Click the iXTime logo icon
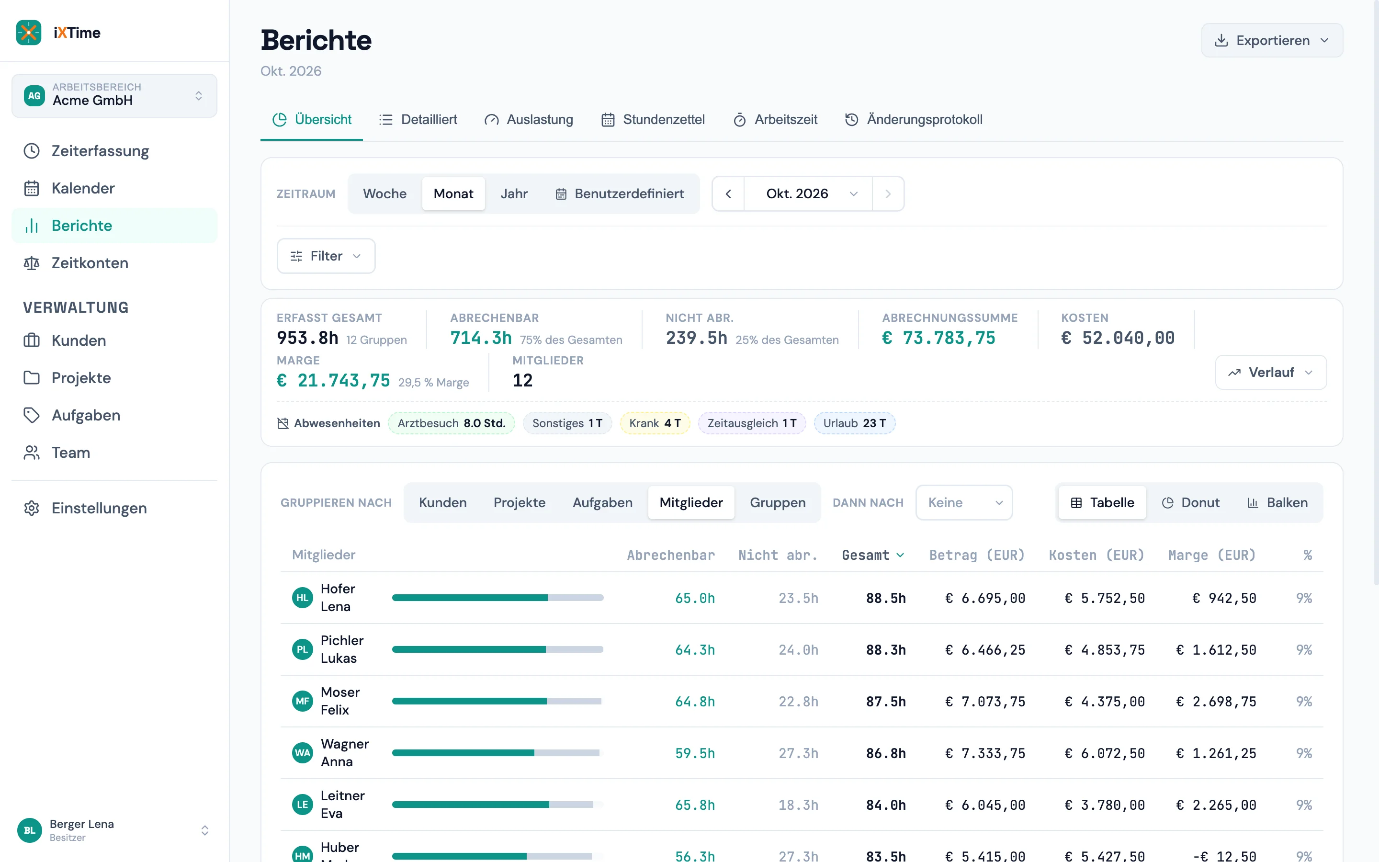Viewport: 1379px width, 862px height. (x=29, y=33)
